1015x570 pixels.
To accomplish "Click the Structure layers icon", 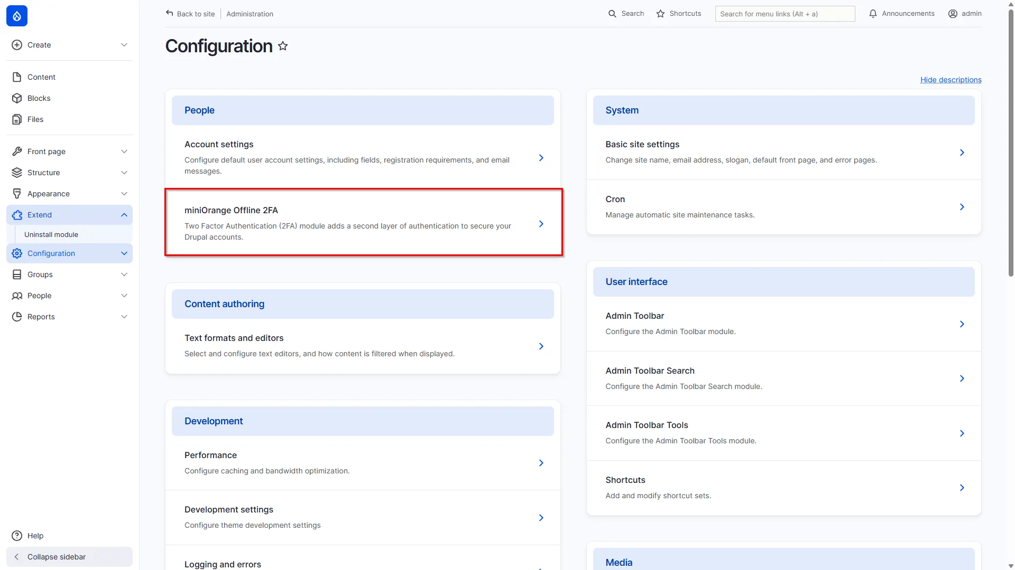I will [x=17, y=173].
